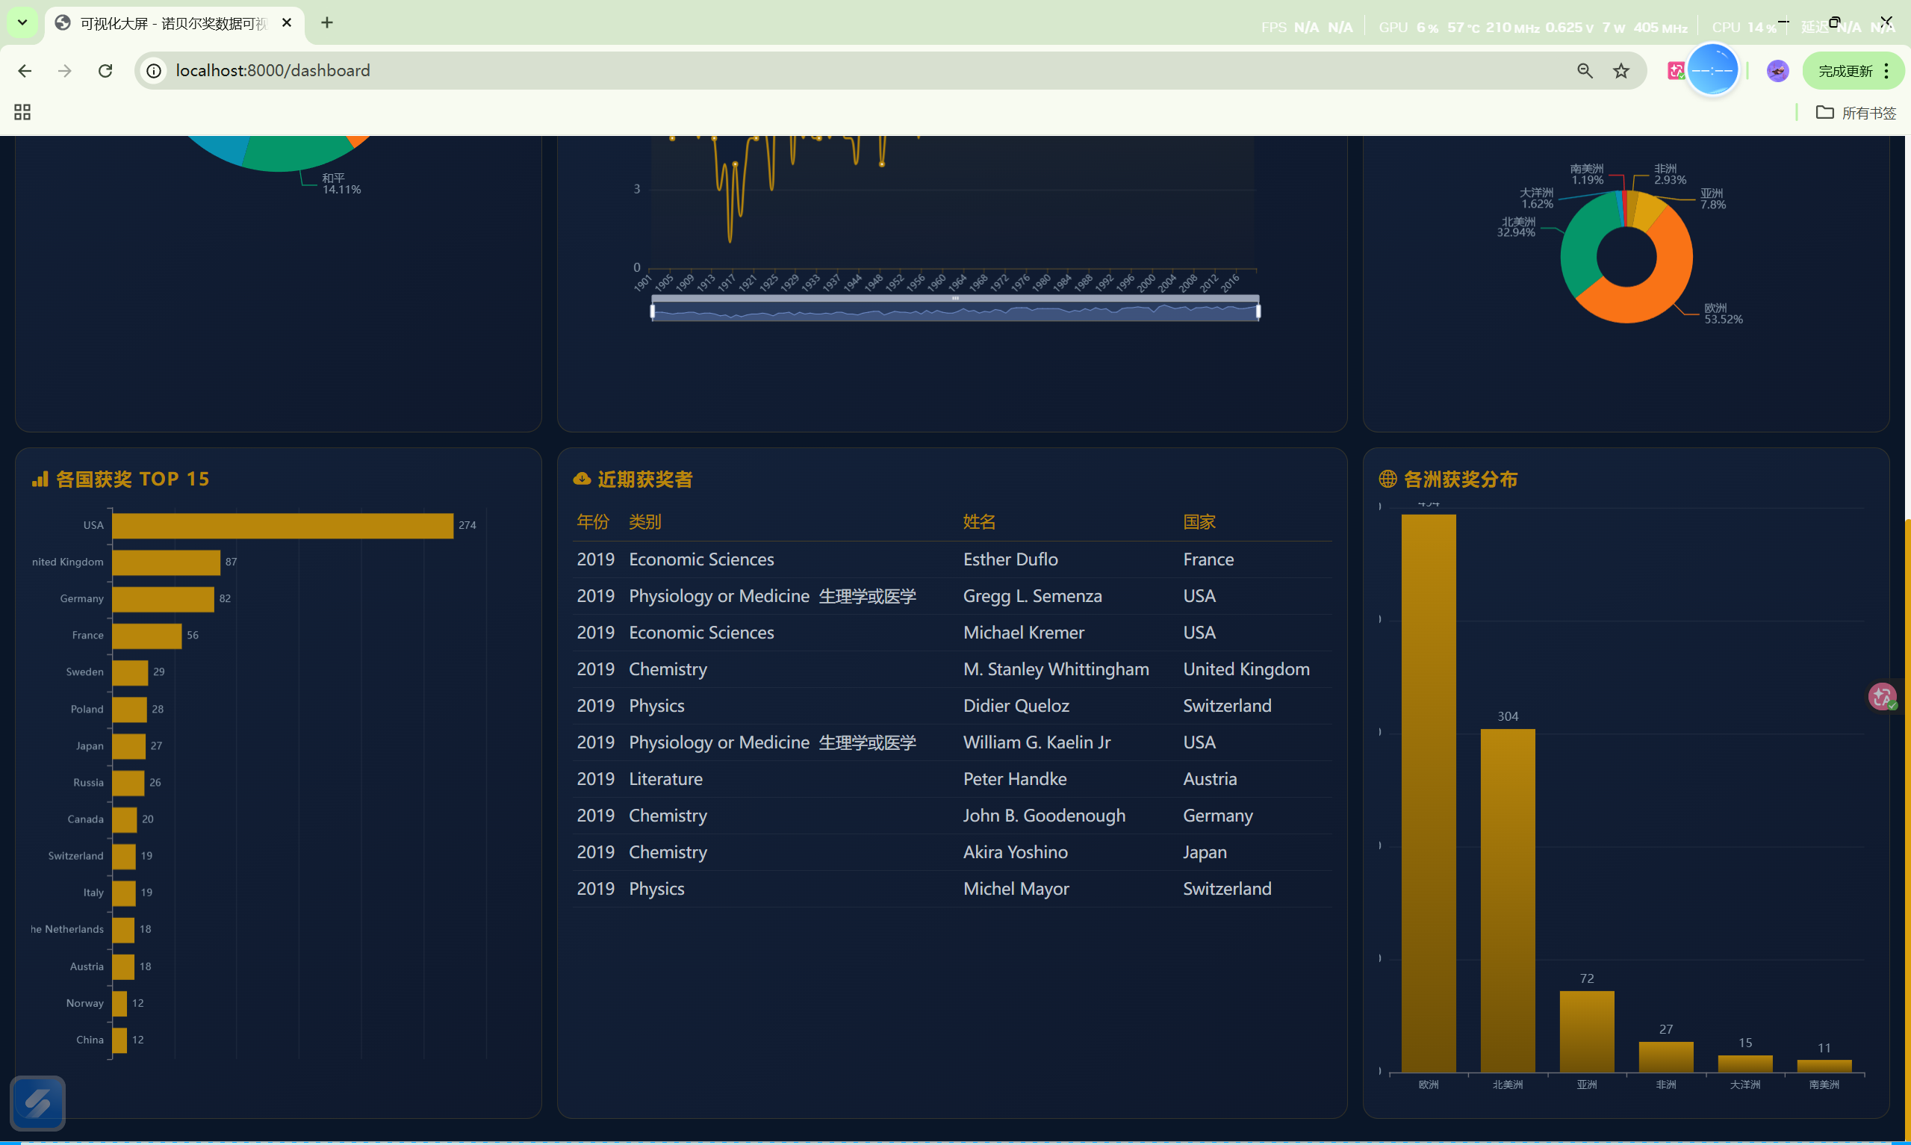1911x1145 pixels.
Task: Open a new browser tab
Action: tap(327, 23)
